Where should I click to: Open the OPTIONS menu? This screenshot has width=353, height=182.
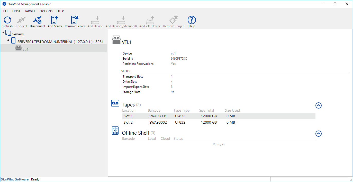(x=46, y=11)
